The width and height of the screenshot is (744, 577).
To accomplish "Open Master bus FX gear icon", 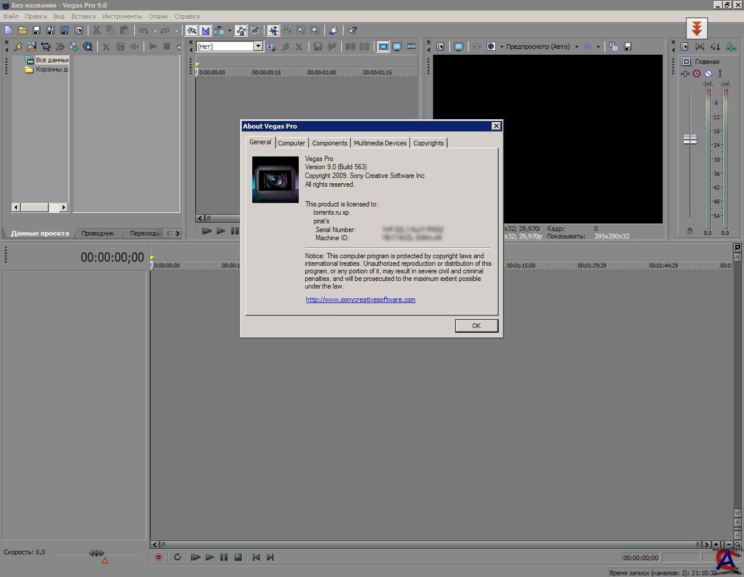I will (x=696, y=74).
